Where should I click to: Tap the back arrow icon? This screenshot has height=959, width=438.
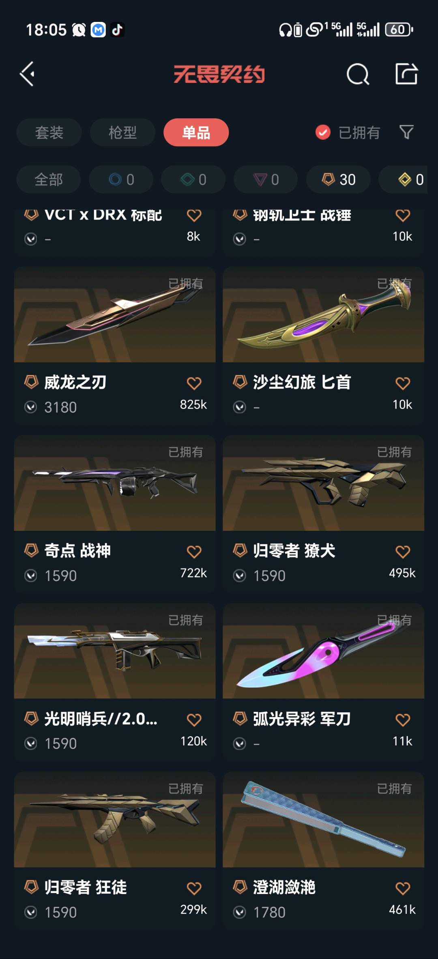click(x=28, y=74)
